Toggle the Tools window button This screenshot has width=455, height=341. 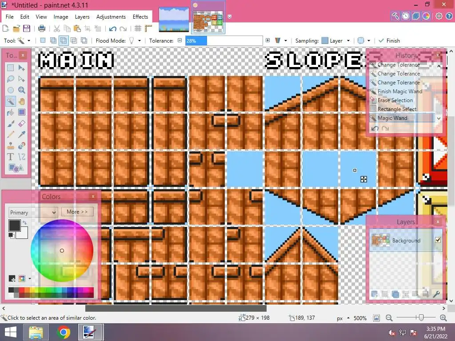tap(395, 16)
